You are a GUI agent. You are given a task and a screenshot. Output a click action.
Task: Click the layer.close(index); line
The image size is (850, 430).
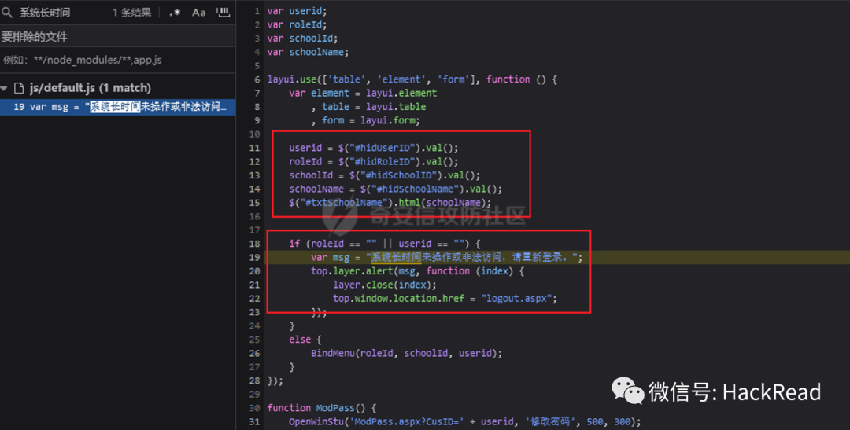pos(385,285)
